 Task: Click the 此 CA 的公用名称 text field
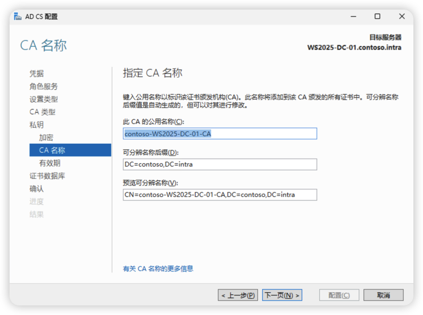(x=219, y=134)
